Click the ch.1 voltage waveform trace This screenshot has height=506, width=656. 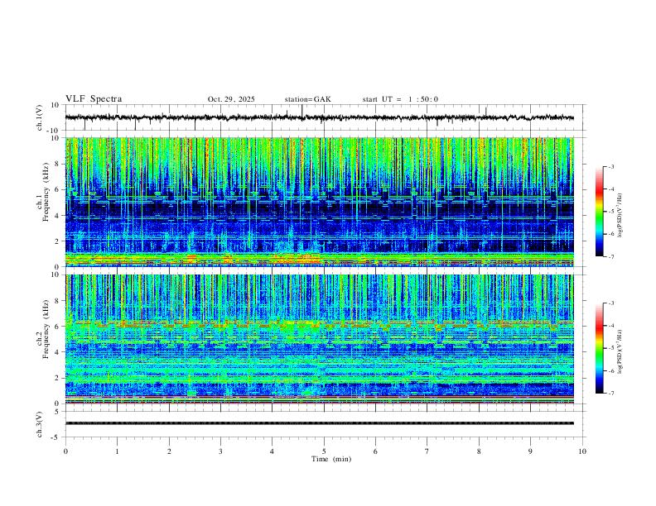[x=320, y=117]
